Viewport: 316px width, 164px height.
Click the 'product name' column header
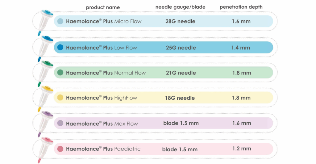(103, 7)
